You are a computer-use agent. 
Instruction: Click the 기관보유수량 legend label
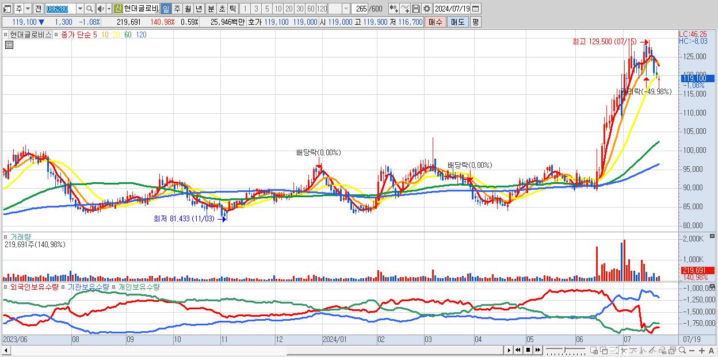tap(89, 286)
